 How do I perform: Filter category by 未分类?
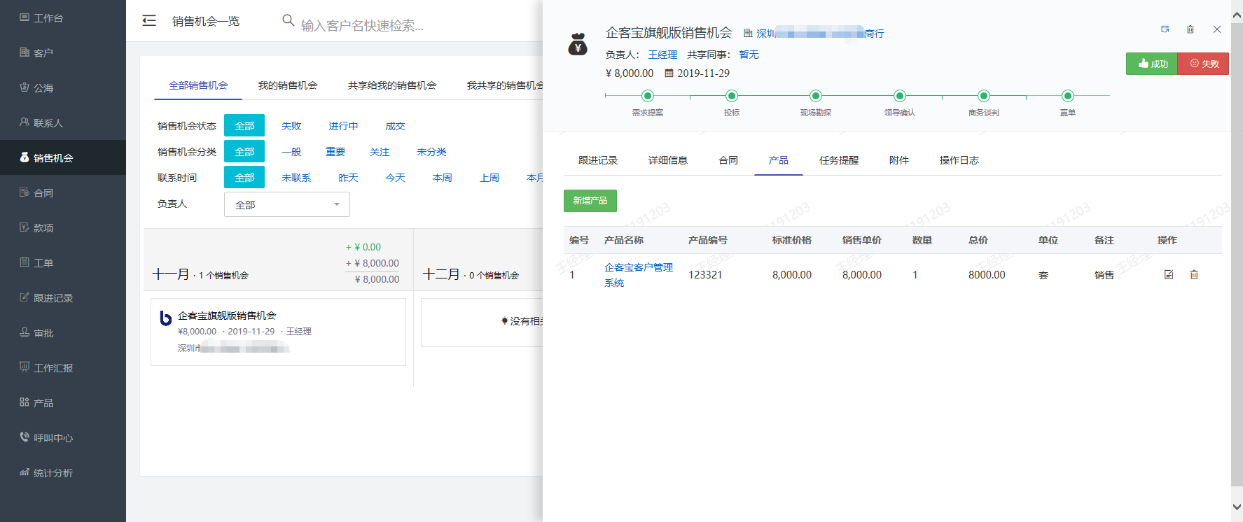pos(431,152)
